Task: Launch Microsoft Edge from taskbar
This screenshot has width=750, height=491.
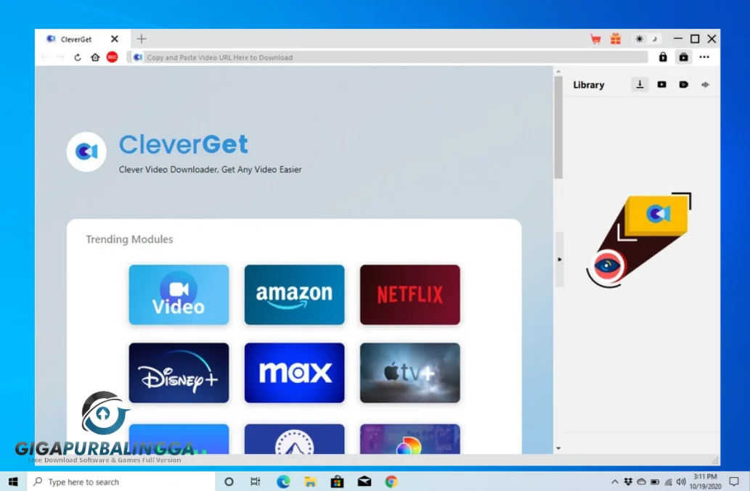Action: tap(283, 482)
